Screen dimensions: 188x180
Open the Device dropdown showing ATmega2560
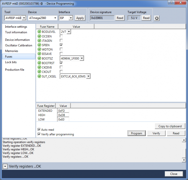coord(42,18)
